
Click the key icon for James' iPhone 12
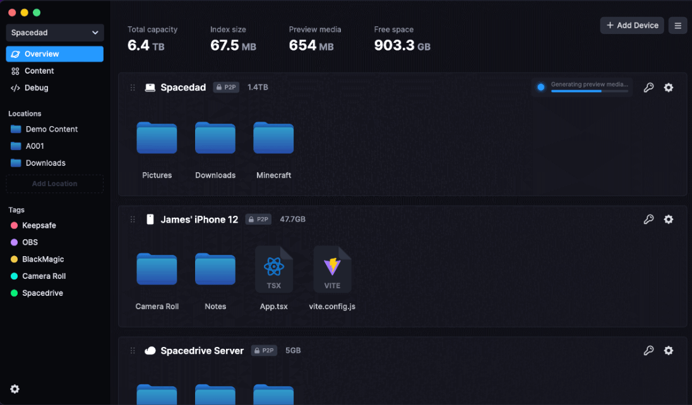coord(648,220)
